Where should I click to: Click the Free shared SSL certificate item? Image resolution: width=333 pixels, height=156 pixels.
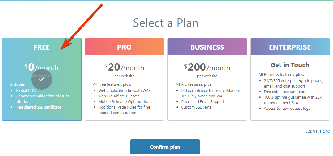tap(38, 107)
